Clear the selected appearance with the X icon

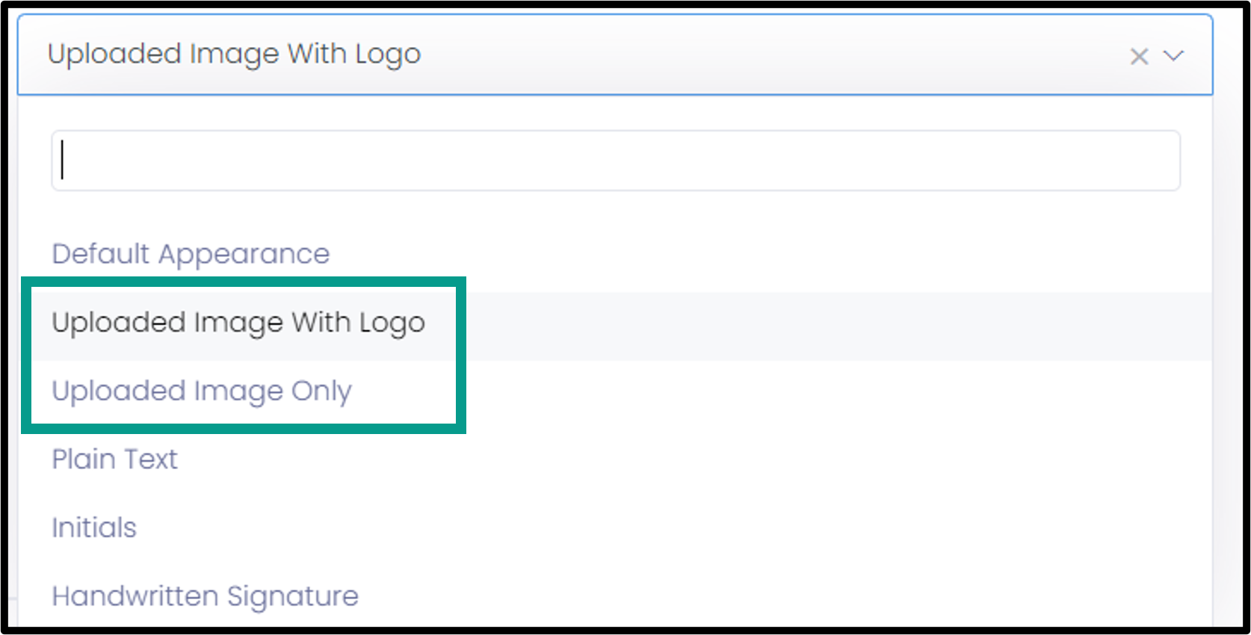(1139, 56)
